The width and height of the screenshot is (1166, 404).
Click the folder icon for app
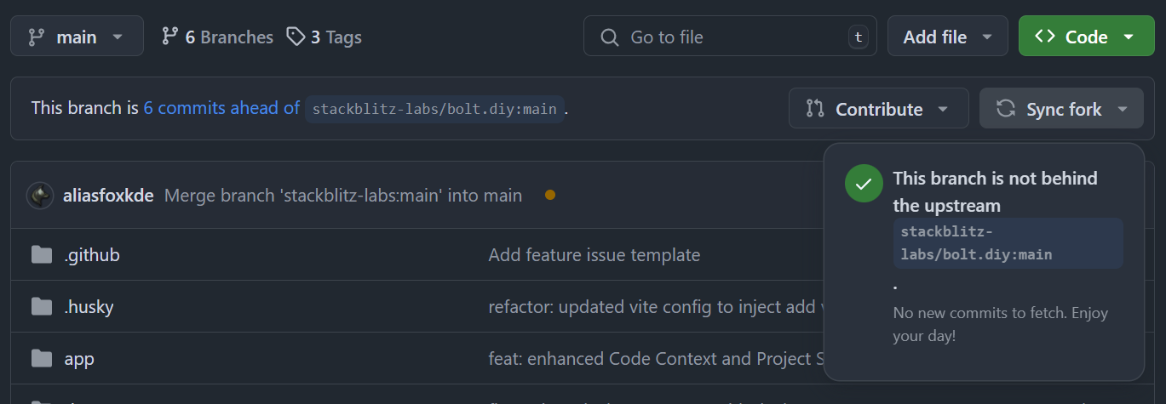point(42,359)
